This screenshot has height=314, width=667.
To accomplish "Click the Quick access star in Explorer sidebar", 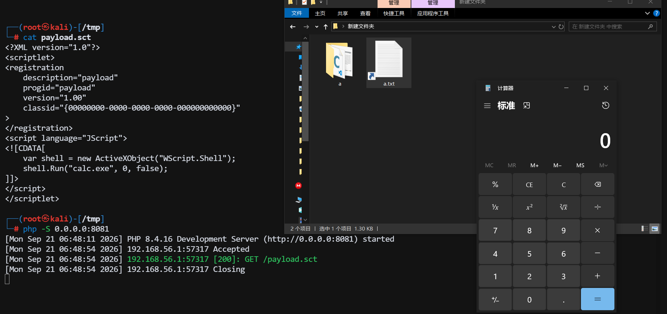I will (298, 47).
